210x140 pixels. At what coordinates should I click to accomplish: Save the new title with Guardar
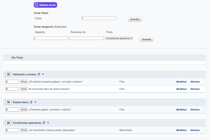(x=135, y=19)
